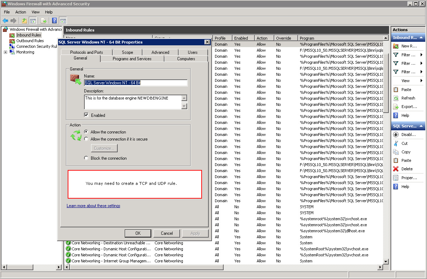Open the Help menu in menu bar
The height and width of the screenshot is (279, 427).
coord(49,12)
